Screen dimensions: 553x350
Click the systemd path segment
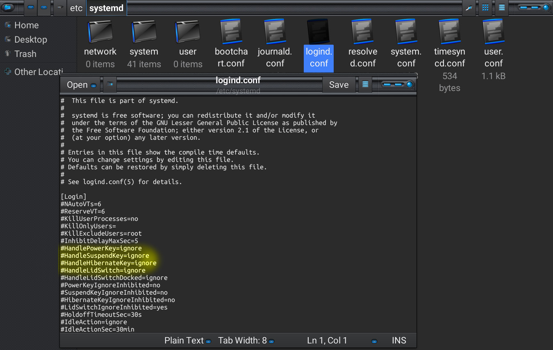(x=106, y=8)
